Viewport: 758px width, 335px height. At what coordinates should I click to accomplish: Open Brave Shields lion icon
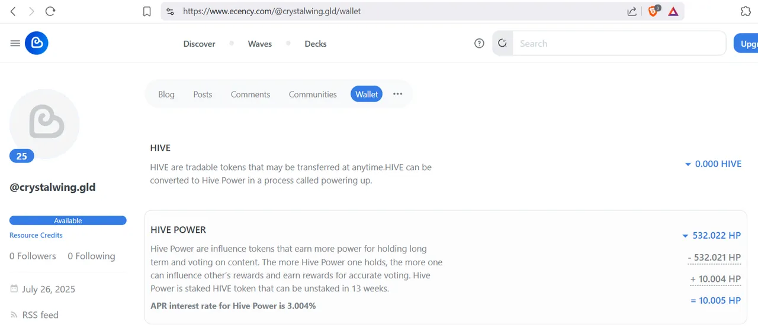[654, 11]
